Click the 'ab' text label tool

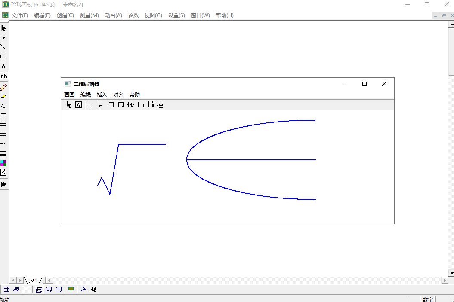click(x=3, y=76)
